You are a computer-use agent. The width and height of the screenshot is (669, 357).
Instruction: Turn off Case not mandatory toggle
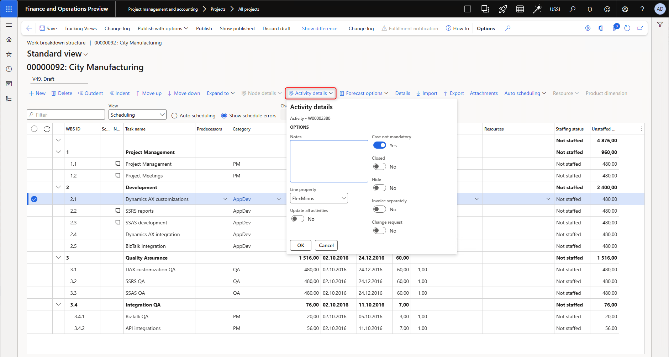(379, 145)
